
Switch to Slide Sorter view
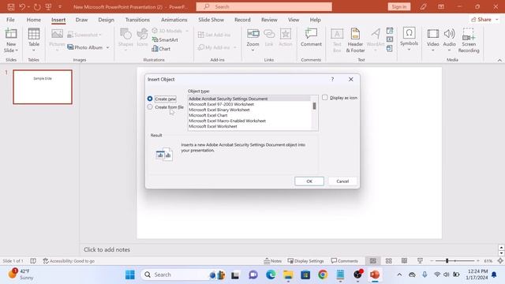[x=389, y=261]
